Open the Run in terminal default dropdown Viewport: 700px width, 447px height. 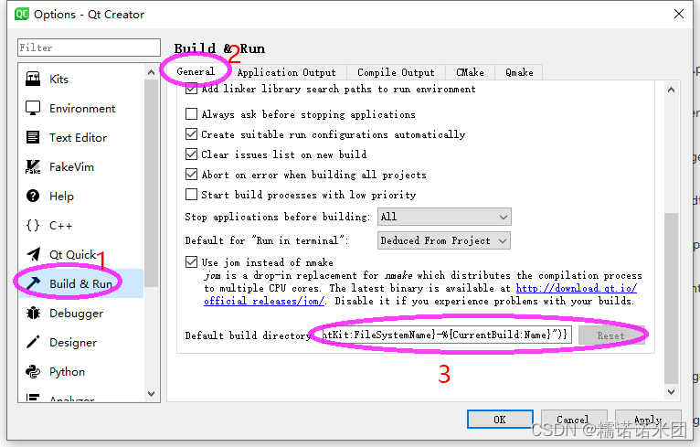[x=444, y=240]
